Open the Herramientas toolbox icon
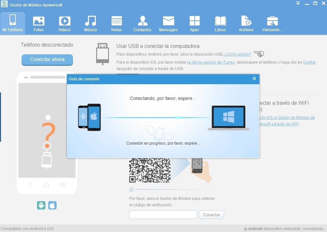The height and width of the screenshot is (232, 327). pos(272,21)
